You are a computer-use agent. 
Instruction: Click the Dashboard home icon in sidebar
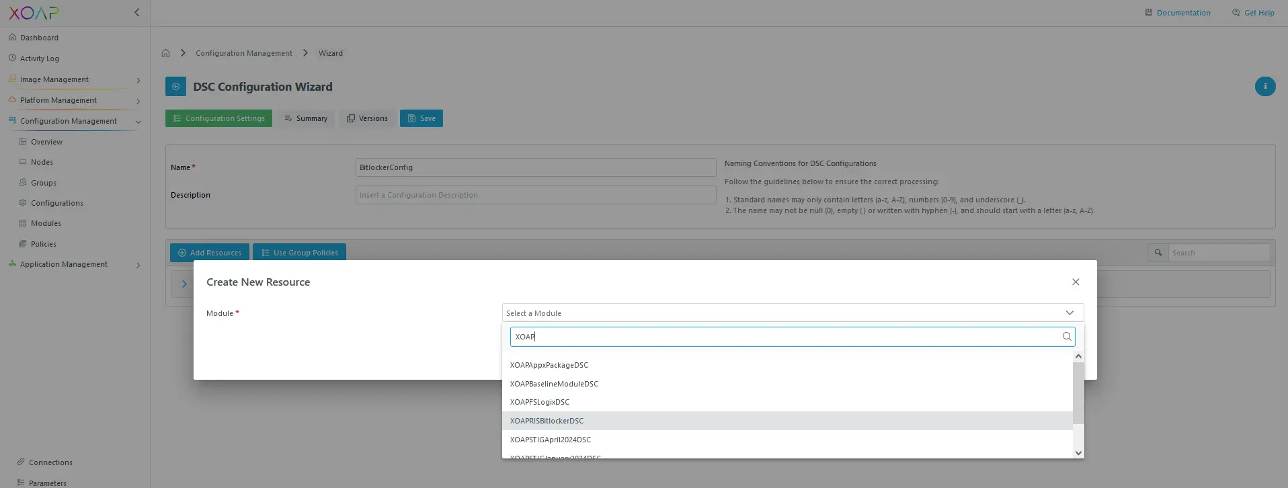tap(12, 38)
